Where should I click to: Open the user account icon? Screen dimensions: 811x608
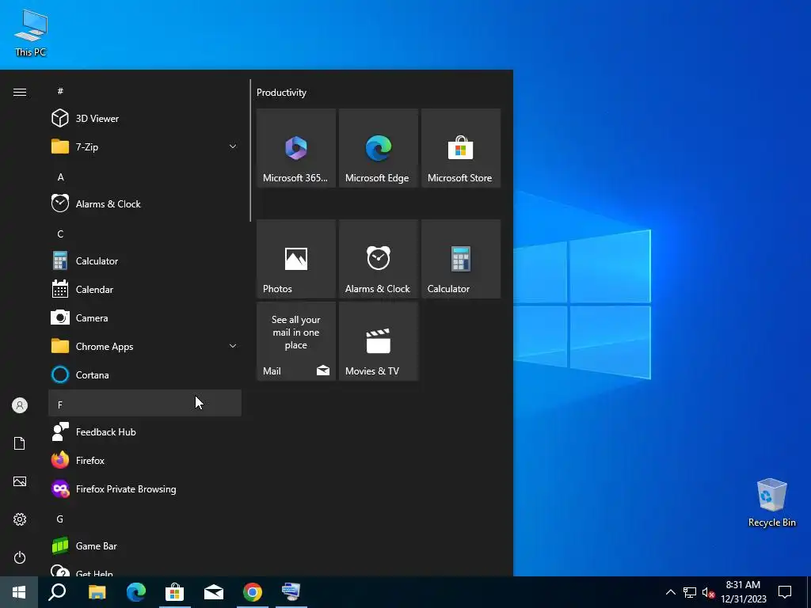click(x=20, y=405)
